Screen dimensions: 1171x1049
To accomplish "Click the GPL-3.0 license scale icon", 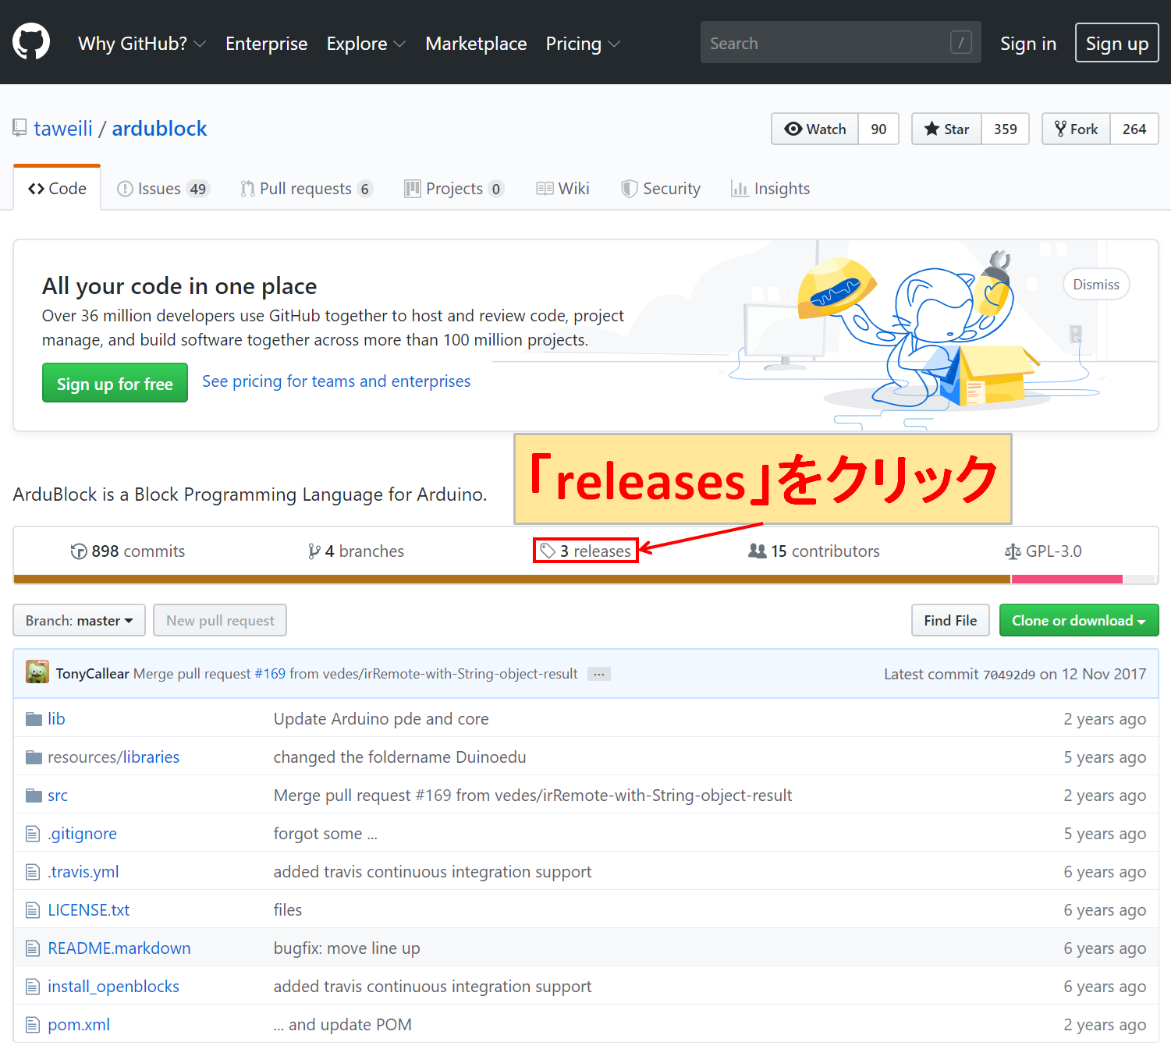I will pyautogui.click(x=1013, y=552).
